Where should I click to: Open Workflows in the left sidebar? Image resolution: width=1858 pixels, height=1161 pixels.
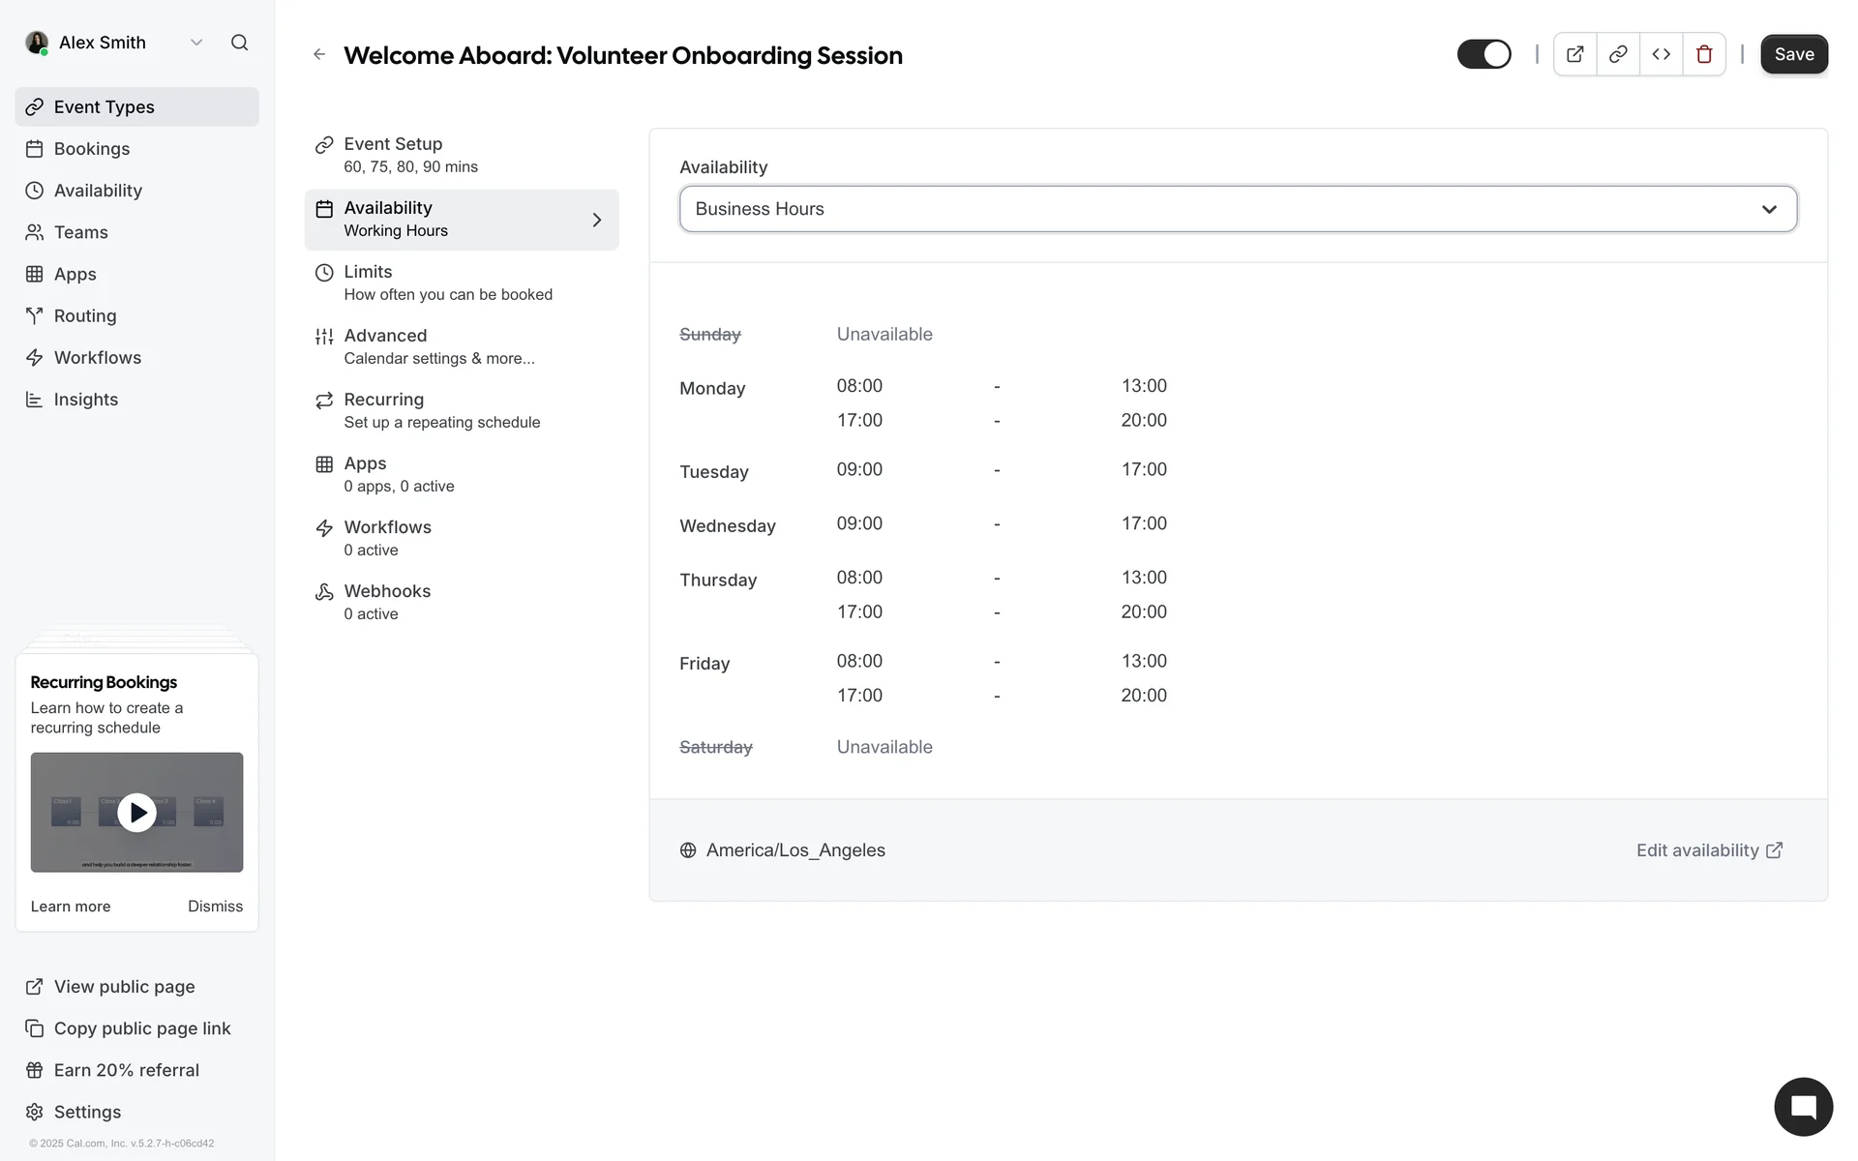coord(98,358)
